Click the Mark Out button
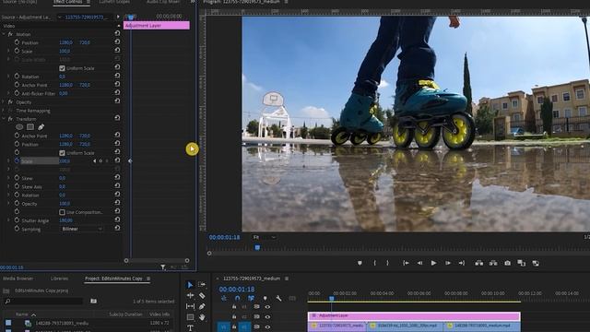Image resolution: width=590 pixels, height=332 pixels. point(387,263)
